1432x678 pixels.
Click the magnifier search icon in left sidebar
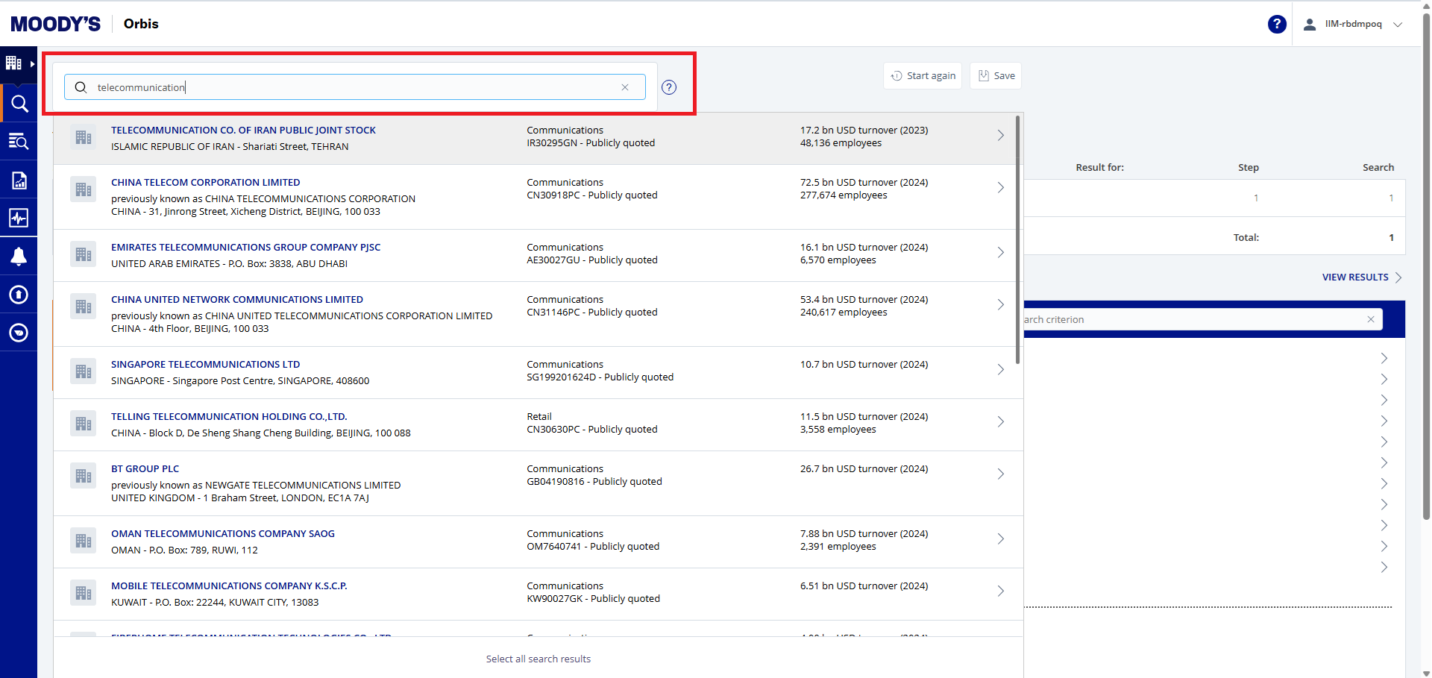coord(19,104)
